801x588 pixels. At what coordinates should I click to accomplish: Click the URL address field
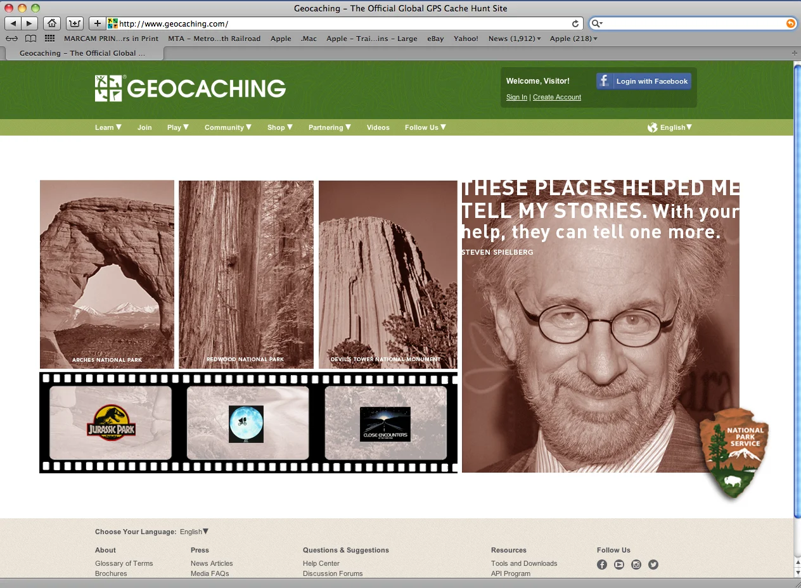345,23
